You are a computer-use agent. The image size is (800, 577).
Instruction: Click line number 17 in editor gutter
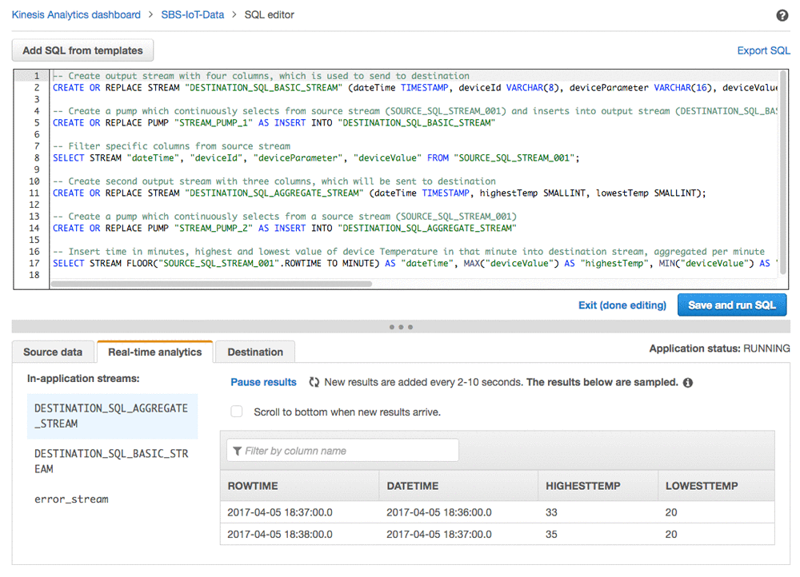[34, 264]
